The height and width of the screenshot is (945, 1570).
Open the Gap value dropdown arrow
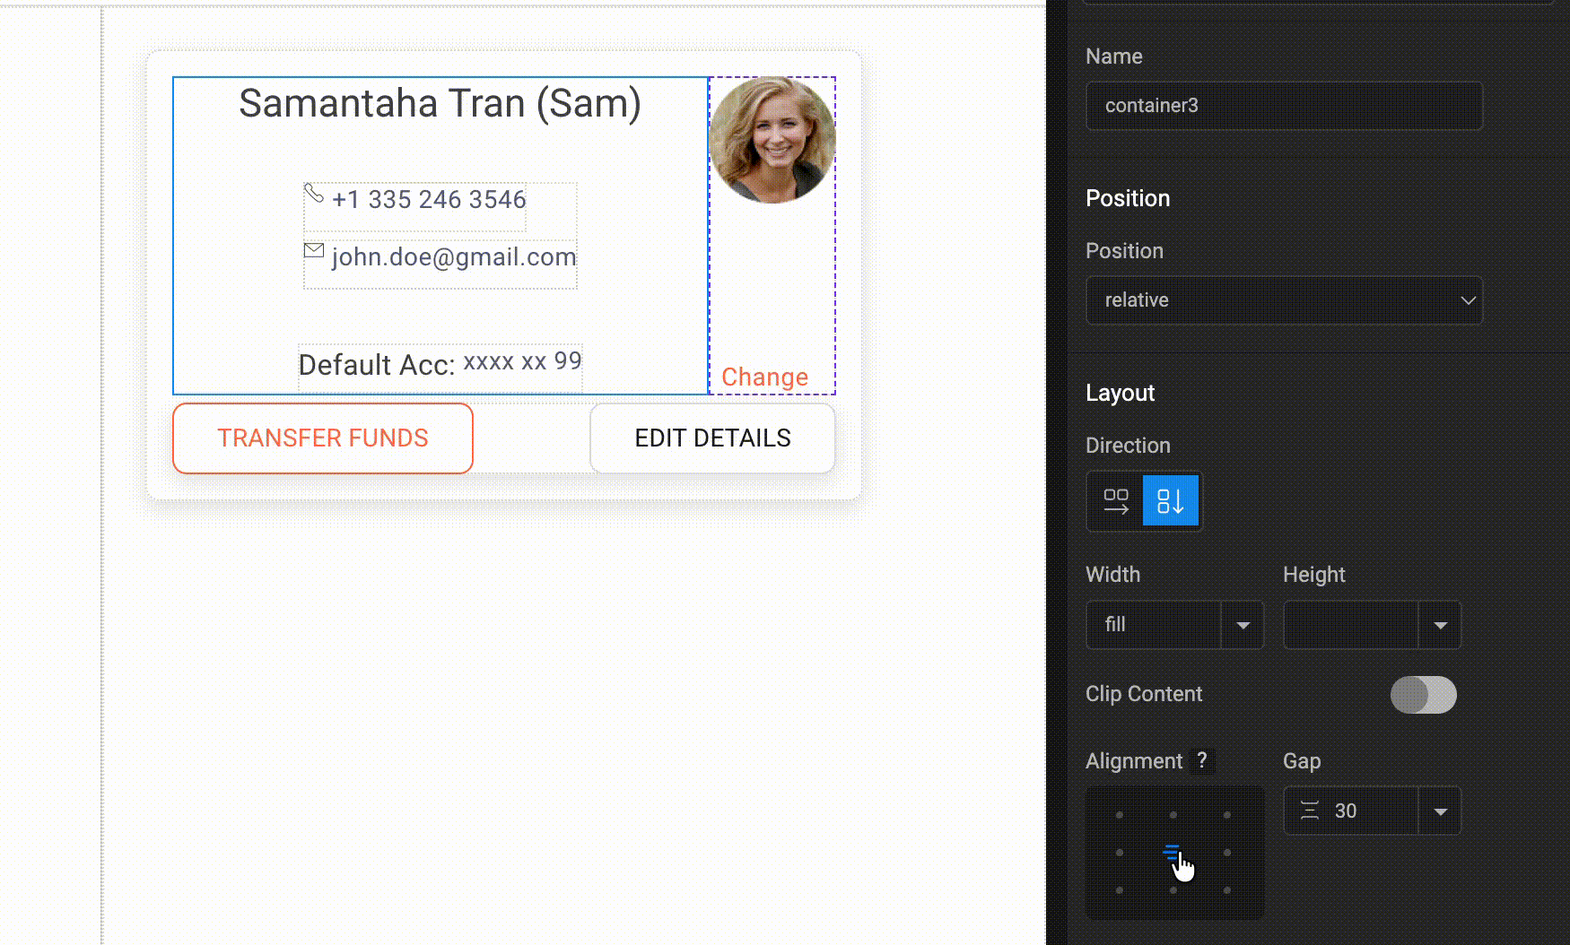[1440, 811]
